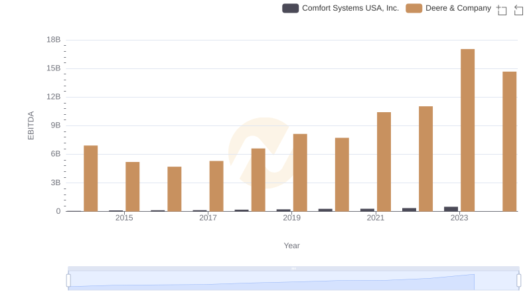Click the Year axis title
The height and width of the screenshot is (306, 531).
(291, 246)
